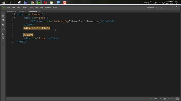Show hidden system tray icons chevron

click(160, 3)
